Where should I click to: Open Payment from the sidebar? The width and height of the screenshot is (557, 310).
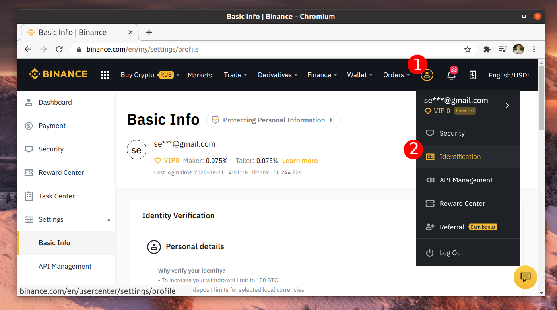[x=66, y=126]
